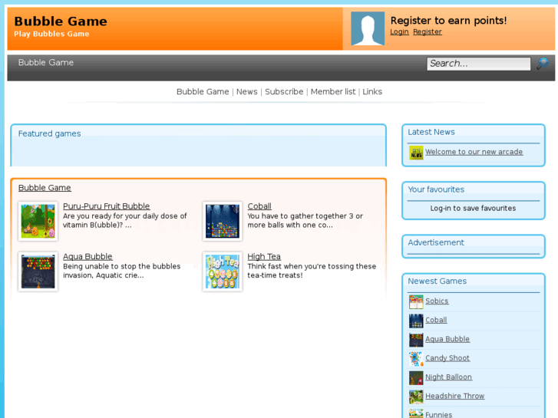This screenshot has width=558, height=418.
Task: Open the Aqua Bubble title link in main list
Action: coord(87,256)
